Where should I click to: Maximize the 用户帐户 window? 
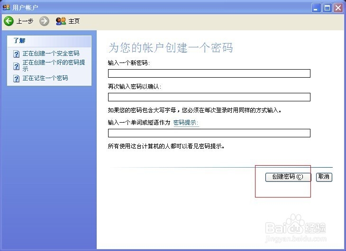click(x=327, y=8)
